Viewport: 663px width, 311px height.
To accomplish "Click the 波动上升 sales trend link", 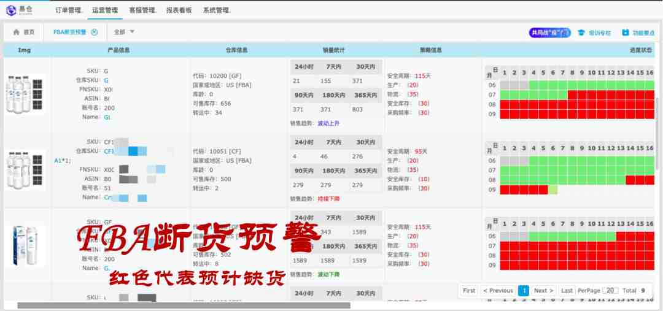I will point(328,123).
